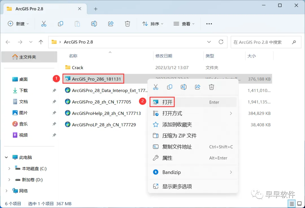Sort by the 类型 column header
Viewport: 305px width, 208px height.
click(x=210, y=56)
